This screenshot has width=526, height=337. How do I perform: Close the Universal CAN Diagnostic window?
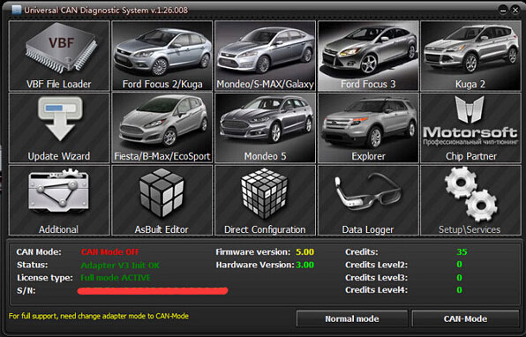(x=515, y=11)
